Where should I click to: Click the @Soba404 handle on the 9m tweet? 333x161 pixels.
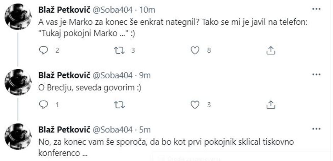112,75
